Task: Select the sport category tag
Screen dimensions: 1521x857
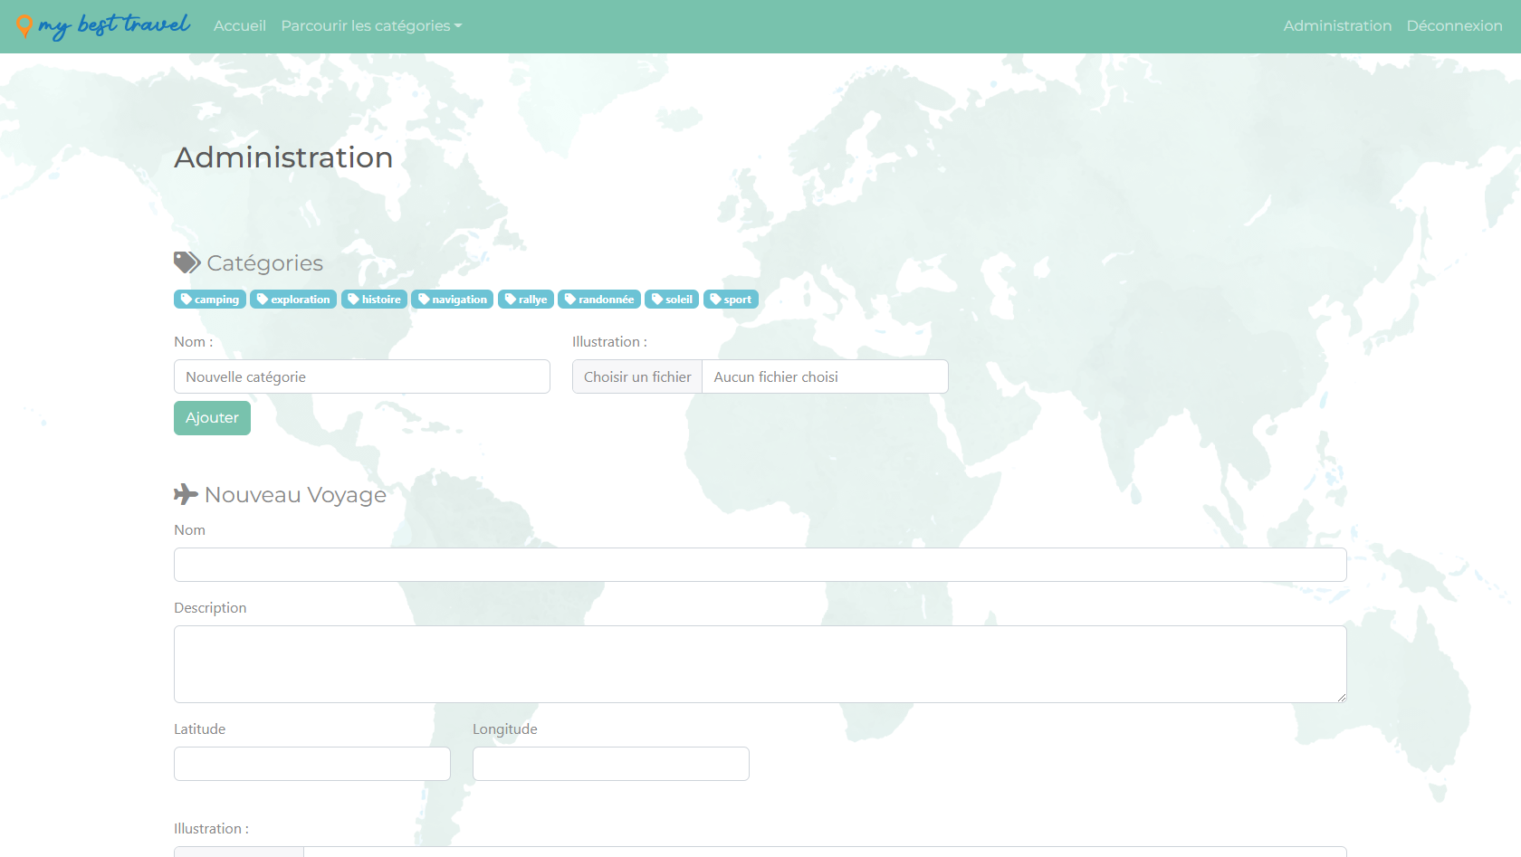Action: click(x=731, y=300)
